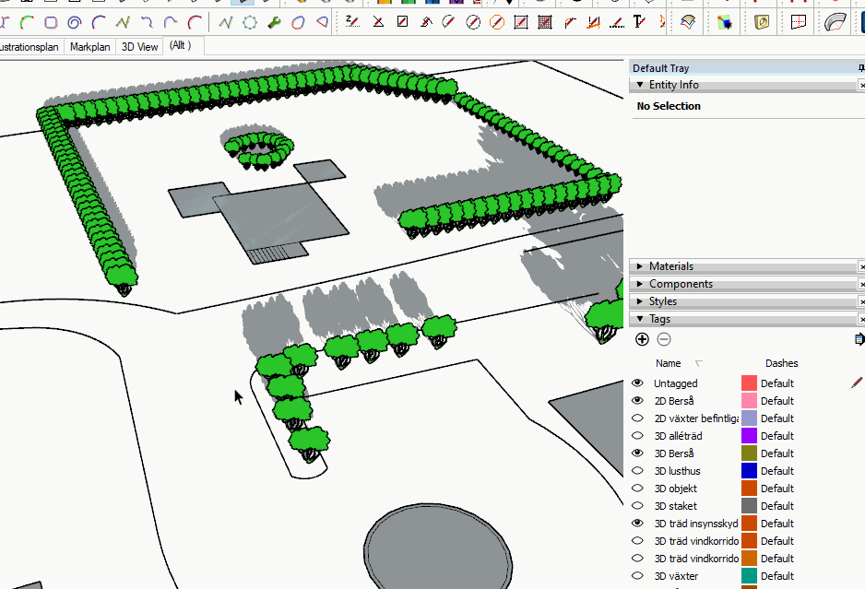Sort tags by the Name column header
865x589 pixels.
[669, 363]
